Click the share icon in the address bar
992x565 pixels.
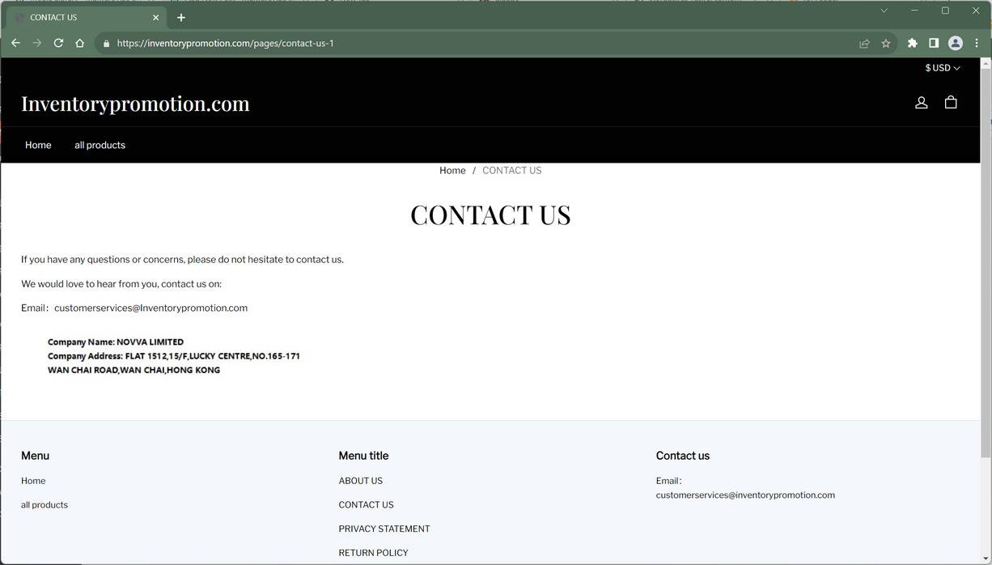864,43
